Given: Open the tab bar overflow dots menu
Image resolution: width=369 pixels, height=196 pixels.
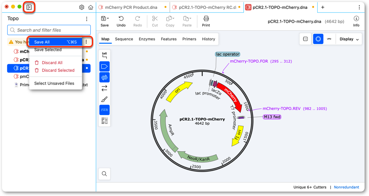Looking at the screenshot, I should [359, 7].
